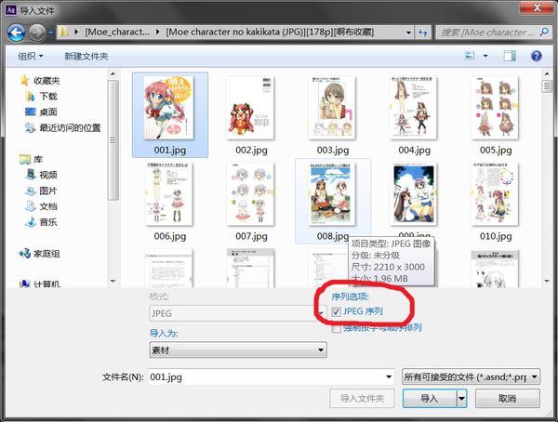The image size is (558, 422).
Task: Open 最近访问的位置 in the sidebar
Action: [63, 127]
